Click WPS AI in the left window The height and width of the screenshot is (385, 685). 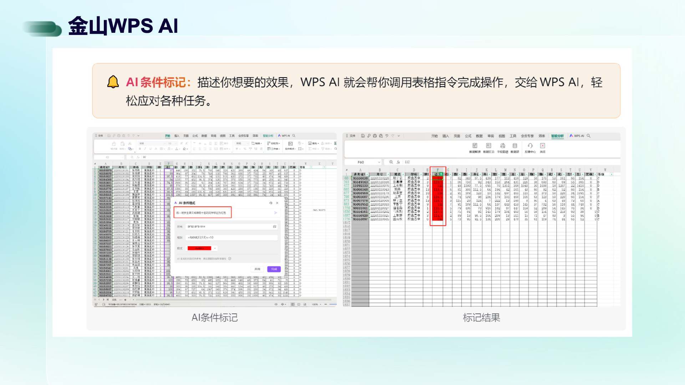coord(284,136)
